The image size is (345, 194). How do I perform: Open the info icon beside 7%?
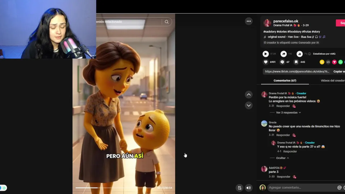pyautogui.click(x=309, y=54)
